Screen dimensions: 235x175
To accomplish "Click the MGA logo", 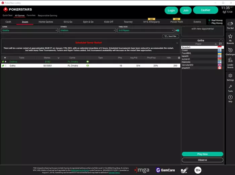I will (142, 170).
